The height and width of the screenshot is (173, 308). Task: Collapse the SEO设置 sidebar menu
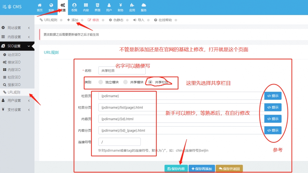coord(17,46)
